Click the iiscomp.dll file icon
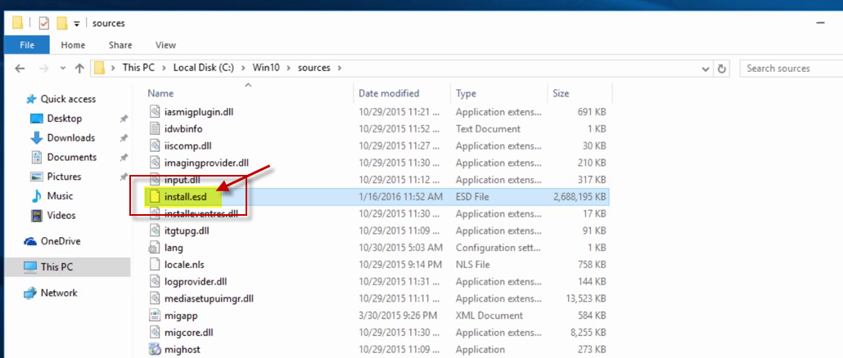 pos(155,146)
